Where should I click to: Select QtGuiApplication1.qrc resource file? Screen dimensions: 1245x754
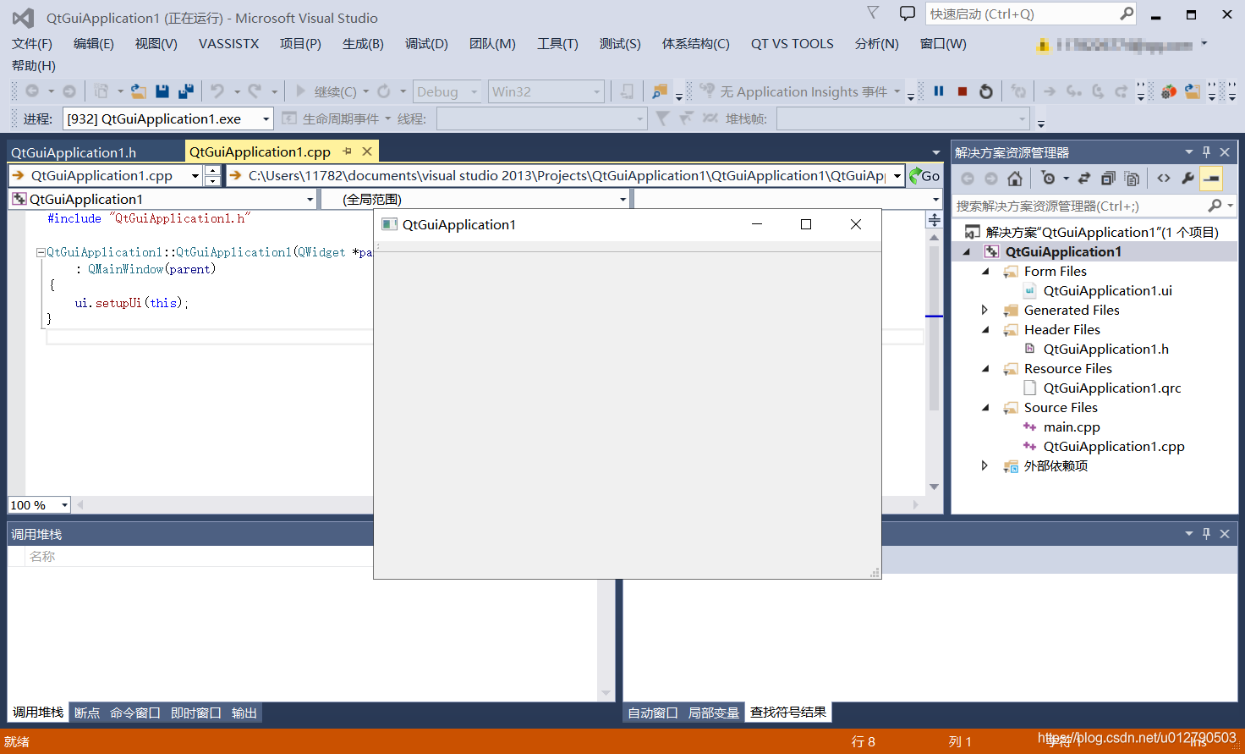tap(1112, 388)
